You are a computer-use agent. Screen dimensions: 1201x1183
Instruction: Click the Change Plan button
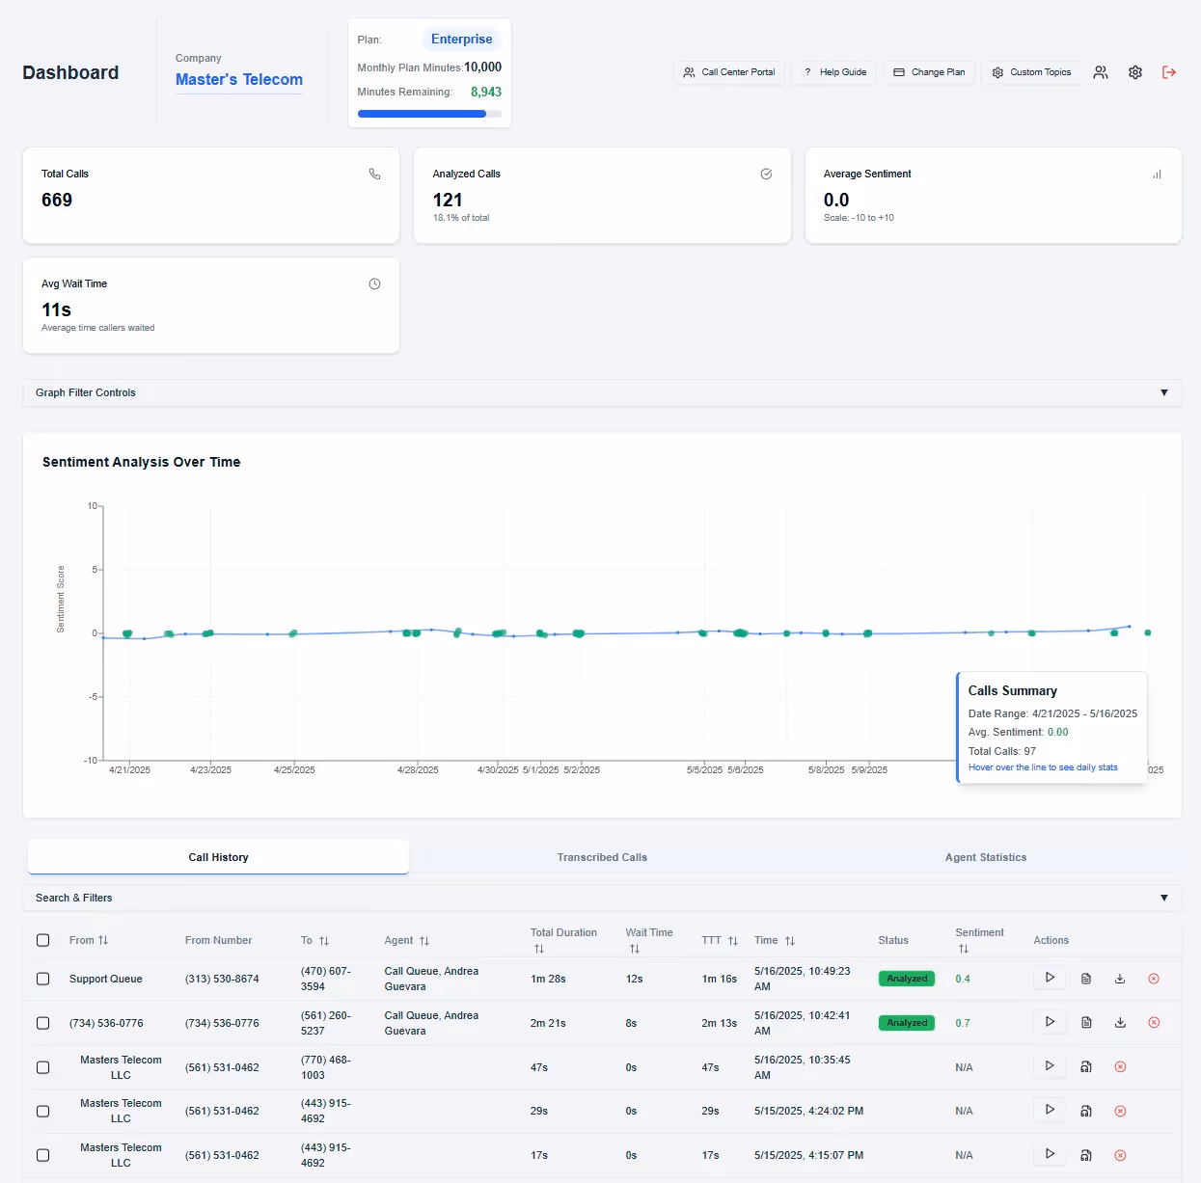pos(929,72)
